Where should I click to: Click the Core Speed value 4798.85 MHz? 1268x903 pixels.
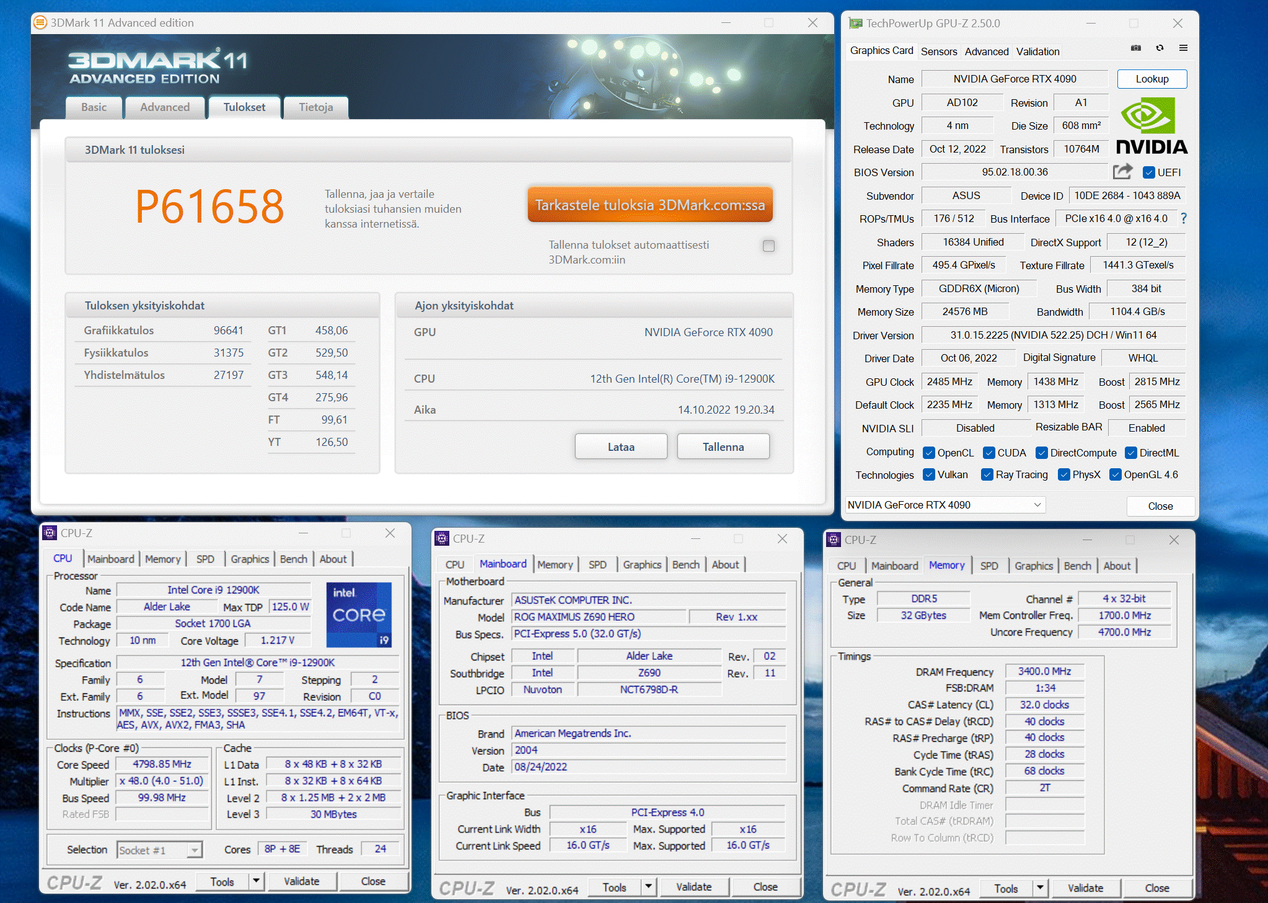162,764
